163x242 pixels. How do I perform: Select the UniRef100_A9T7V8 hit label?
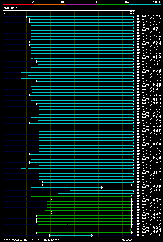click(x=149, y=230)
